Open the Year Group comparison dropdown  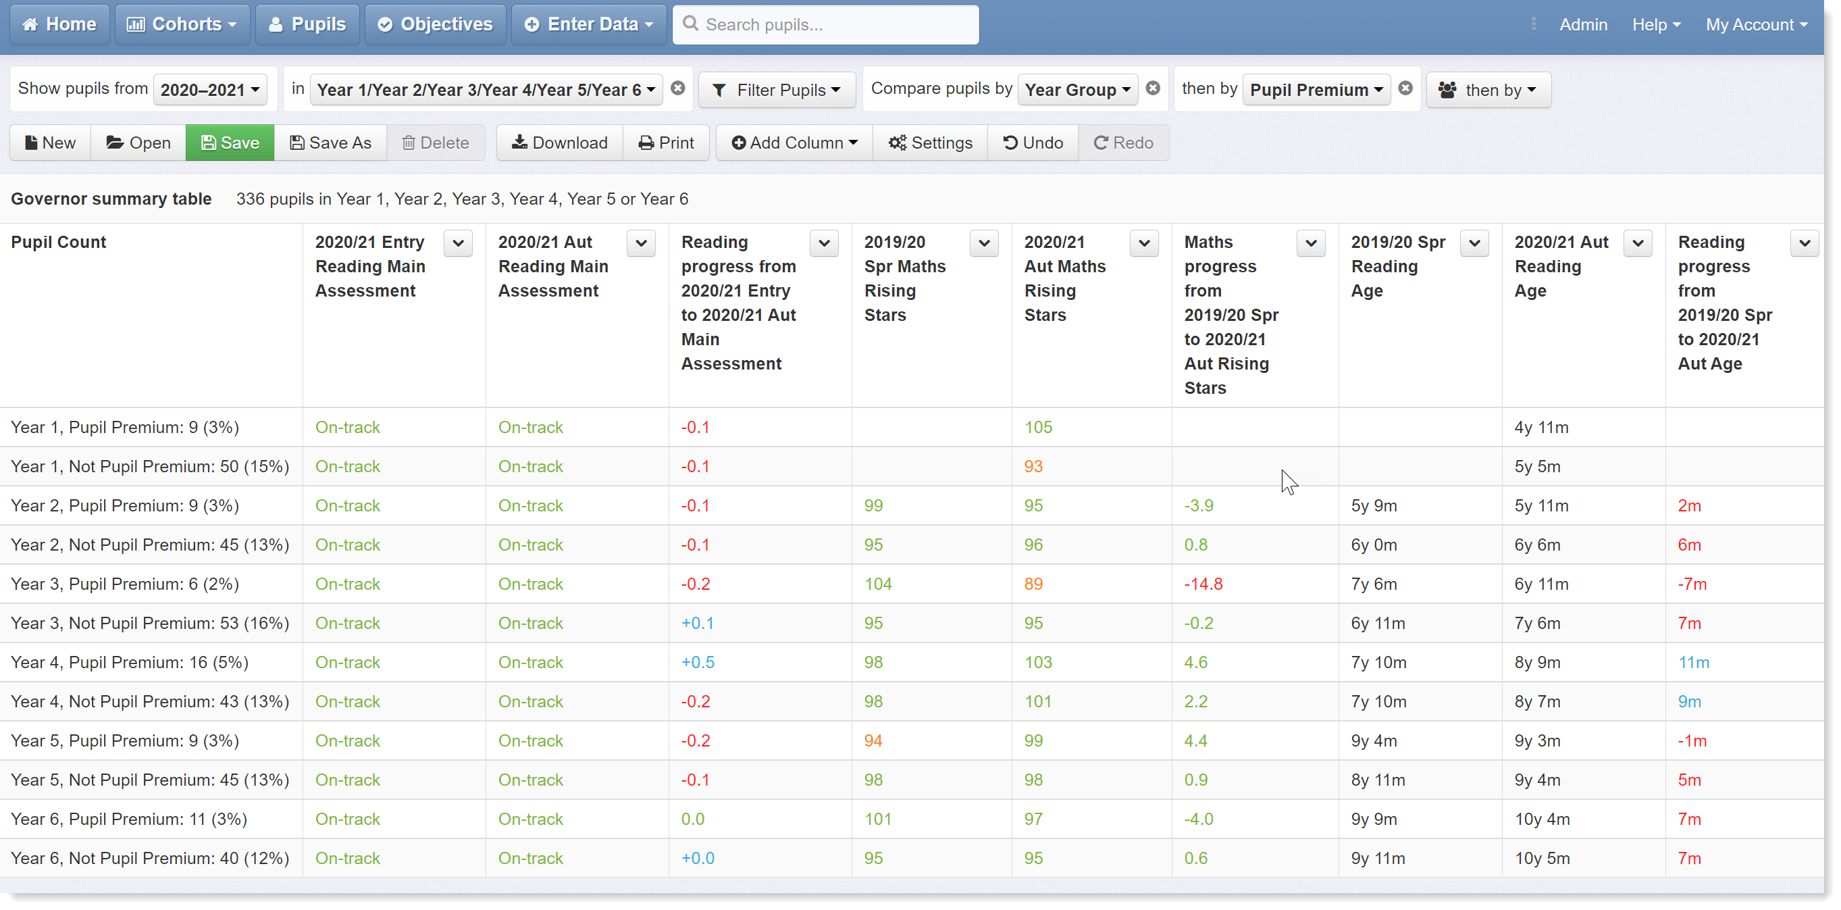1077,89
